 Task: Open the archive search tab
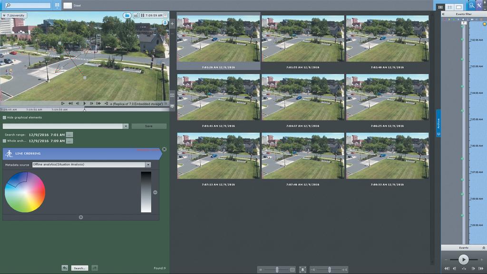[x=471, y=5]
